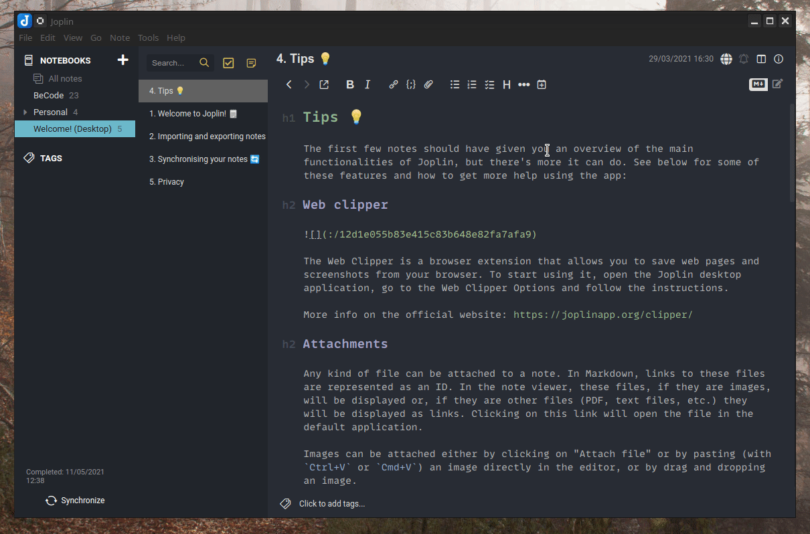Open the Go menu

(96, 38)
